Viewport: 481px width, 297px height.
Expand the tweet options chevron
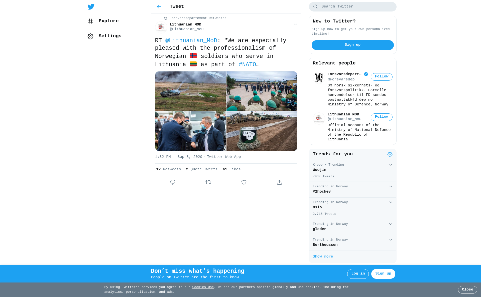pyautogui.click(x=295, y=24)
